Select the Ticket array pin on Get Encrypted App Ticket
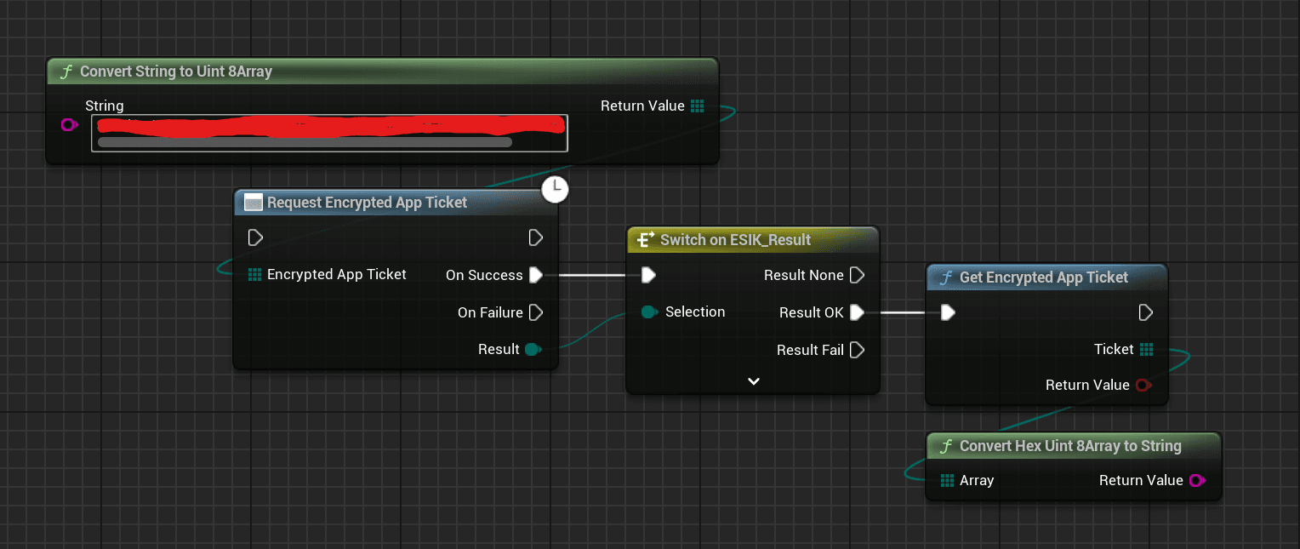Image resolution: width=1300 pixels, height=549 pixels. click(x=1147, y=349)
